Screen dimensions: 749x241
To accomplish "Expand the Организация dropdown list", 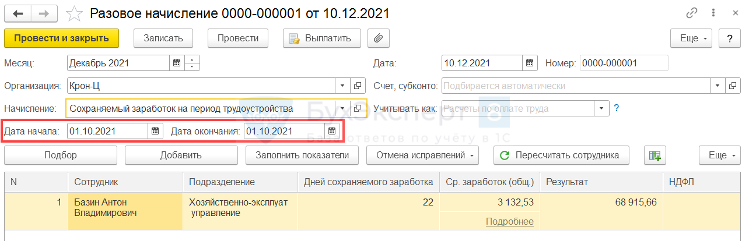I will click(342, 86).
